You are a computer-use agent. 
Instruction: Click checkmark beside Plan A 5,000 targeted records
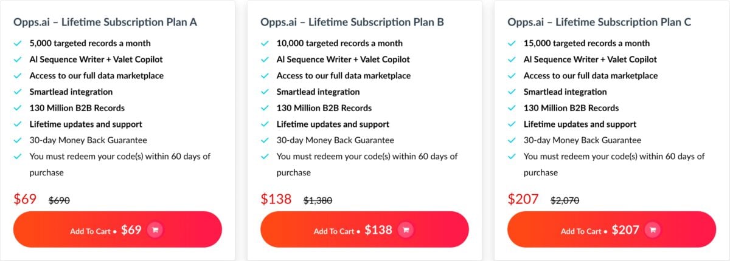click(17, 44)
